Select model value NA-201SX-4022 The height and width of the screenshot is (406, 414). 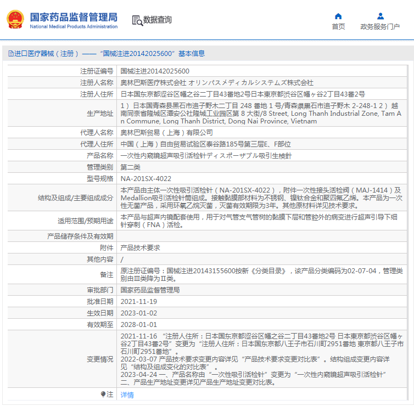click(146, 179)
